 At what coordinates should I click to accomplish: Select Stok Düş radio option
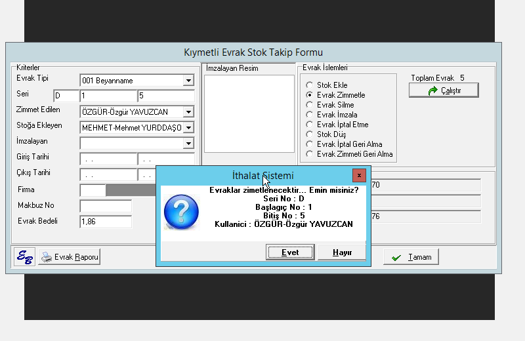(310, 134)
